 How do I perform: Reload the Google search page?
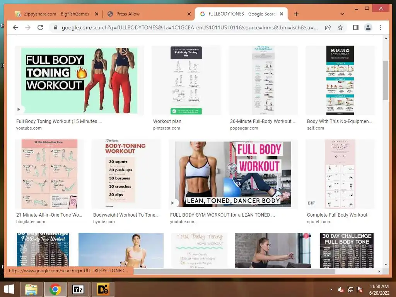(x=40, y=27)
